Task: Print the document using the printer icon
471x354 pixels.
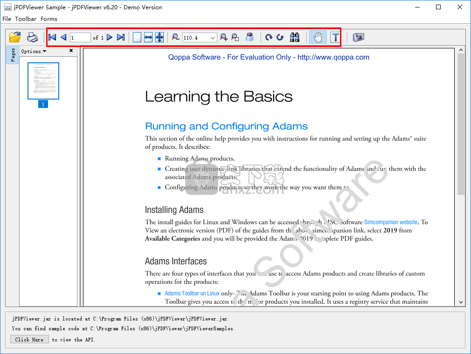Action: [x=32, y=37]
